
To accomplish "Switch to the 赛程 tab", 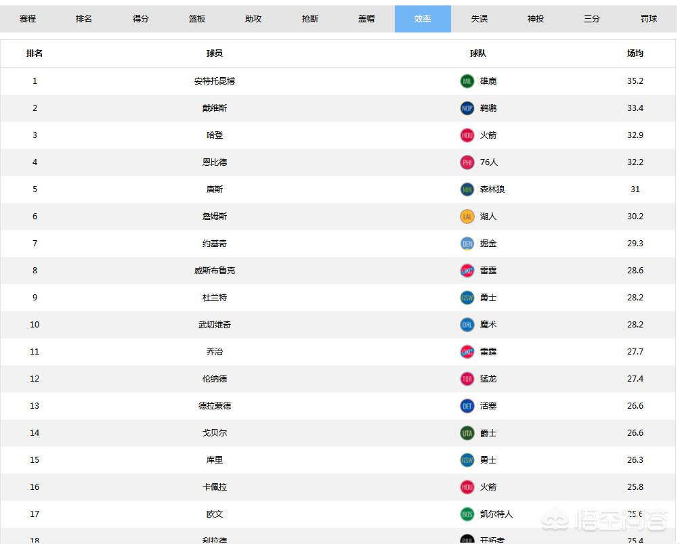I will pos(28,19).
